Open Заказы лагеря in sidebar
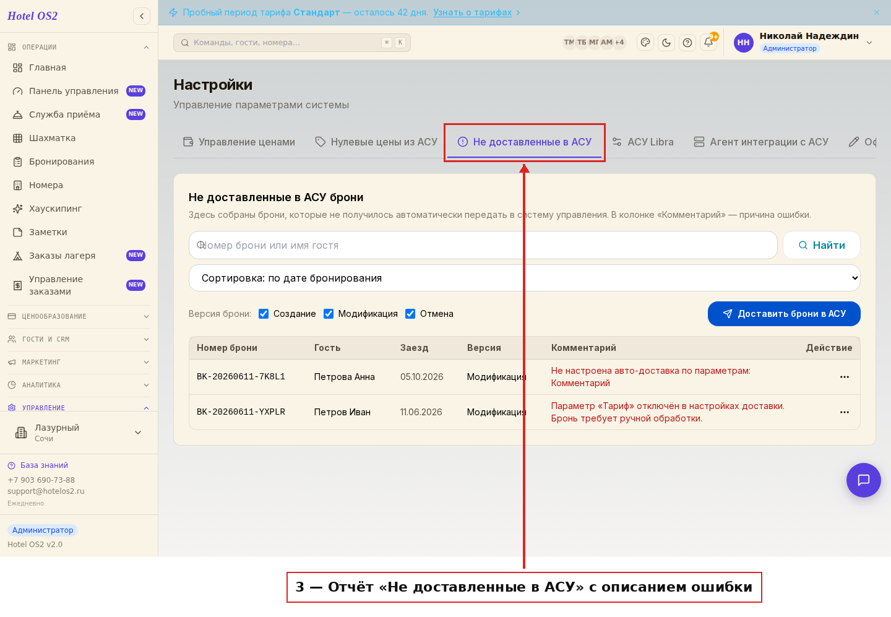Image resolution: width=891 pixels, height=617 pixels. point(79,256)
